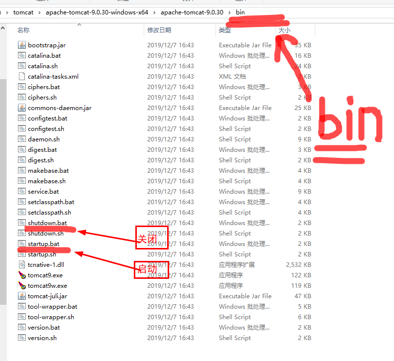Select the version.bat file icon

[22, 327]
